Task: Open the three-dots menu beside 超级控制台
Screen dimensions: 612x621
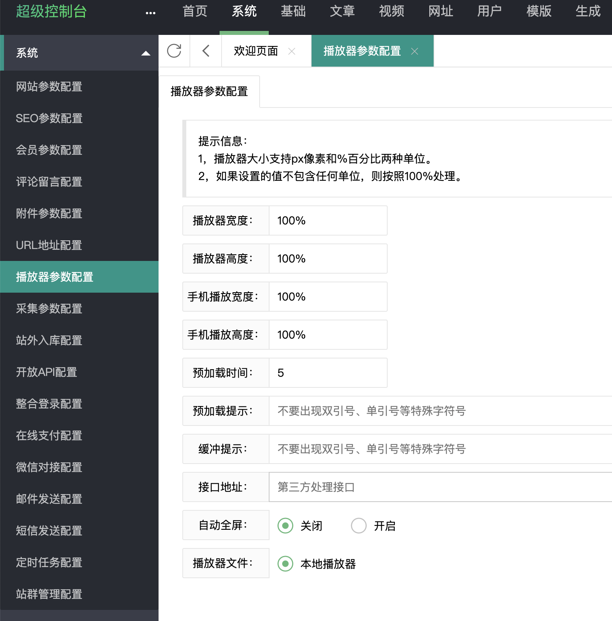Action: pos(151,13)
